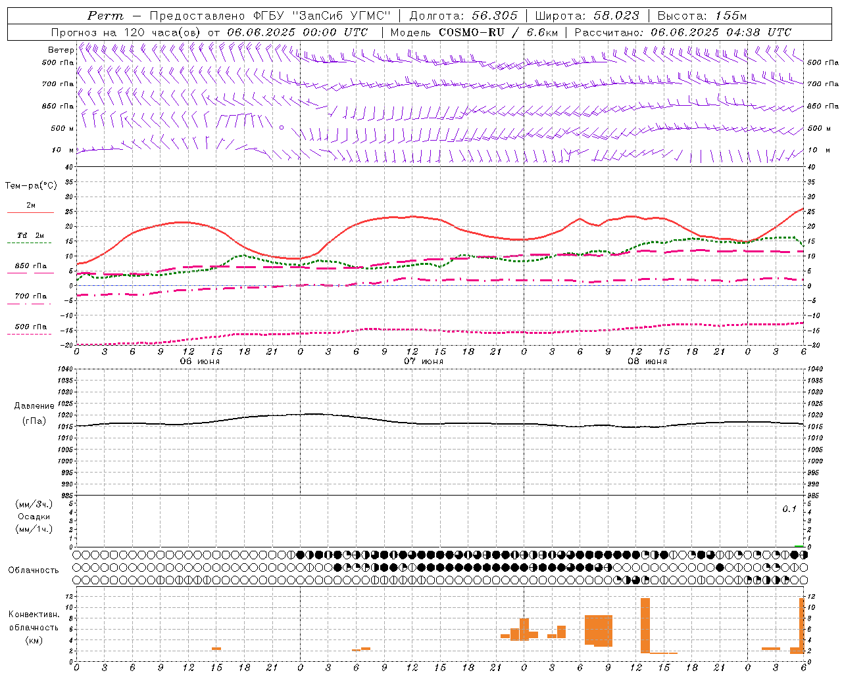This screenshot has width=842, height=673.
Task: Click the "07 июня" date label
Action: 424,361
